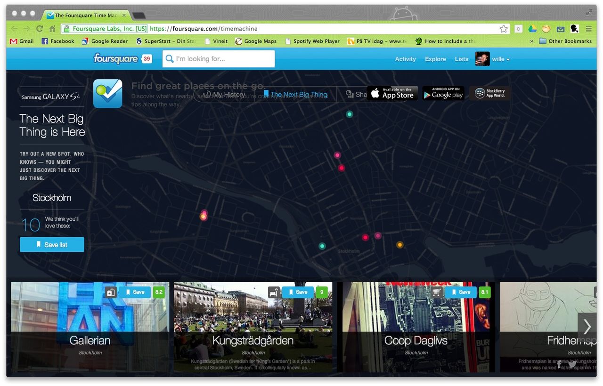Click the 9 rating badge on Kungsträdgården
The width and height of the screenshot is (603, 386).
(322, 292)
